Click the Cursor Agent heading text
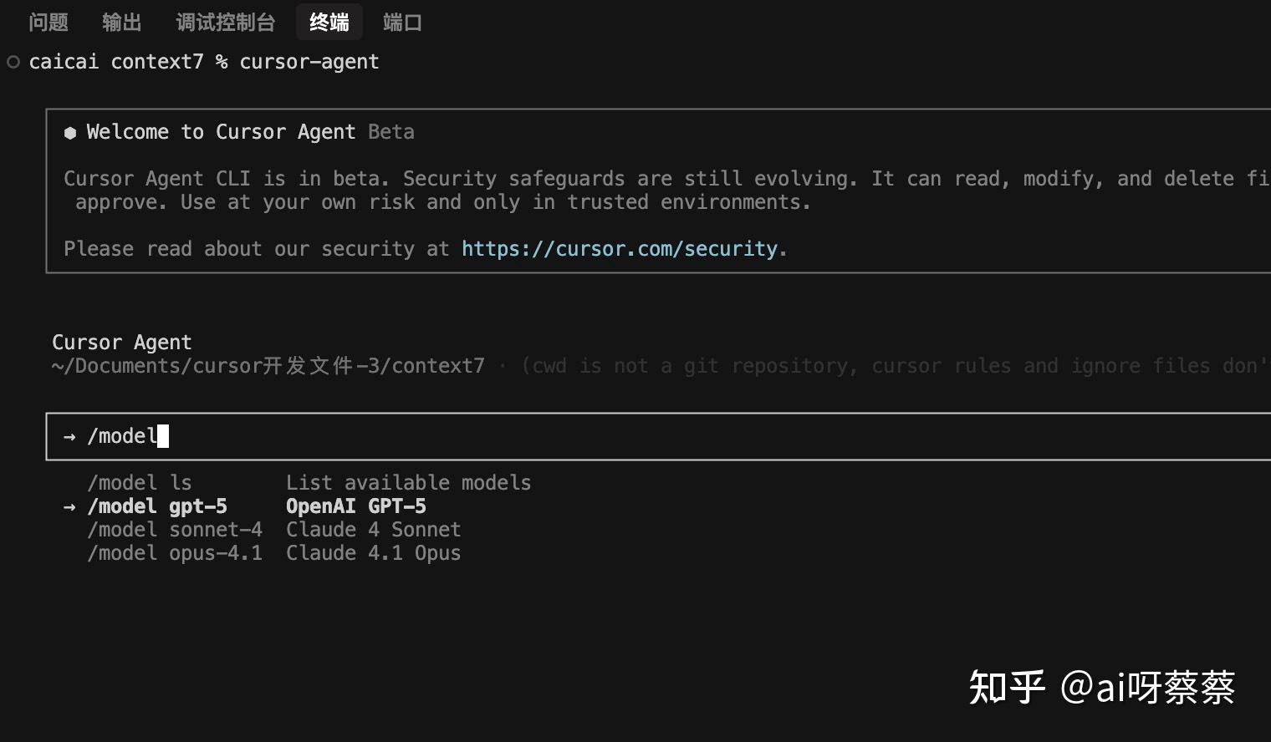The image size is (1271, 742). (121, 341)
